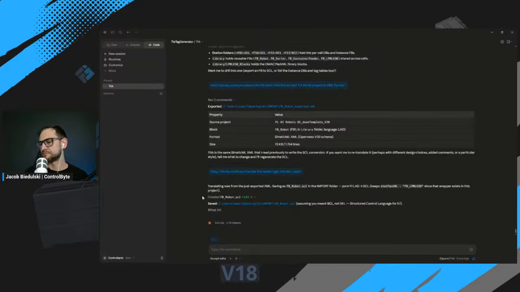This screenshot has height=292, width=520.
Task: Click the icon at sidebar bottom right
Action: (x=162, y=258)
